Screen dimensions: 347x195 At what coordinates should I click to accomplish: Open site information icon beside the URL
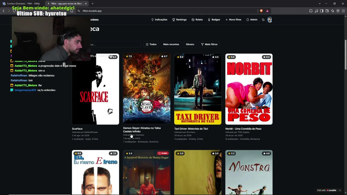(x=79, y=11)
